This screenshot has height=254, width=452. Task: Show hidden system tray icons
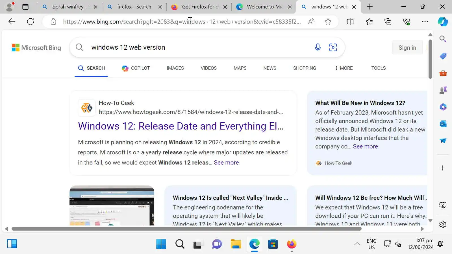point(357,244)
